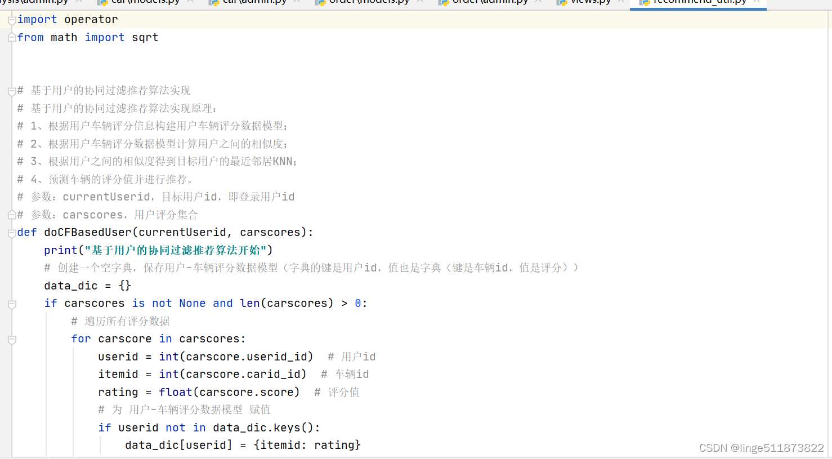Click the comment '# 创建一个空字典' above data_dic
832x459 pixels.
coord(311,268)
